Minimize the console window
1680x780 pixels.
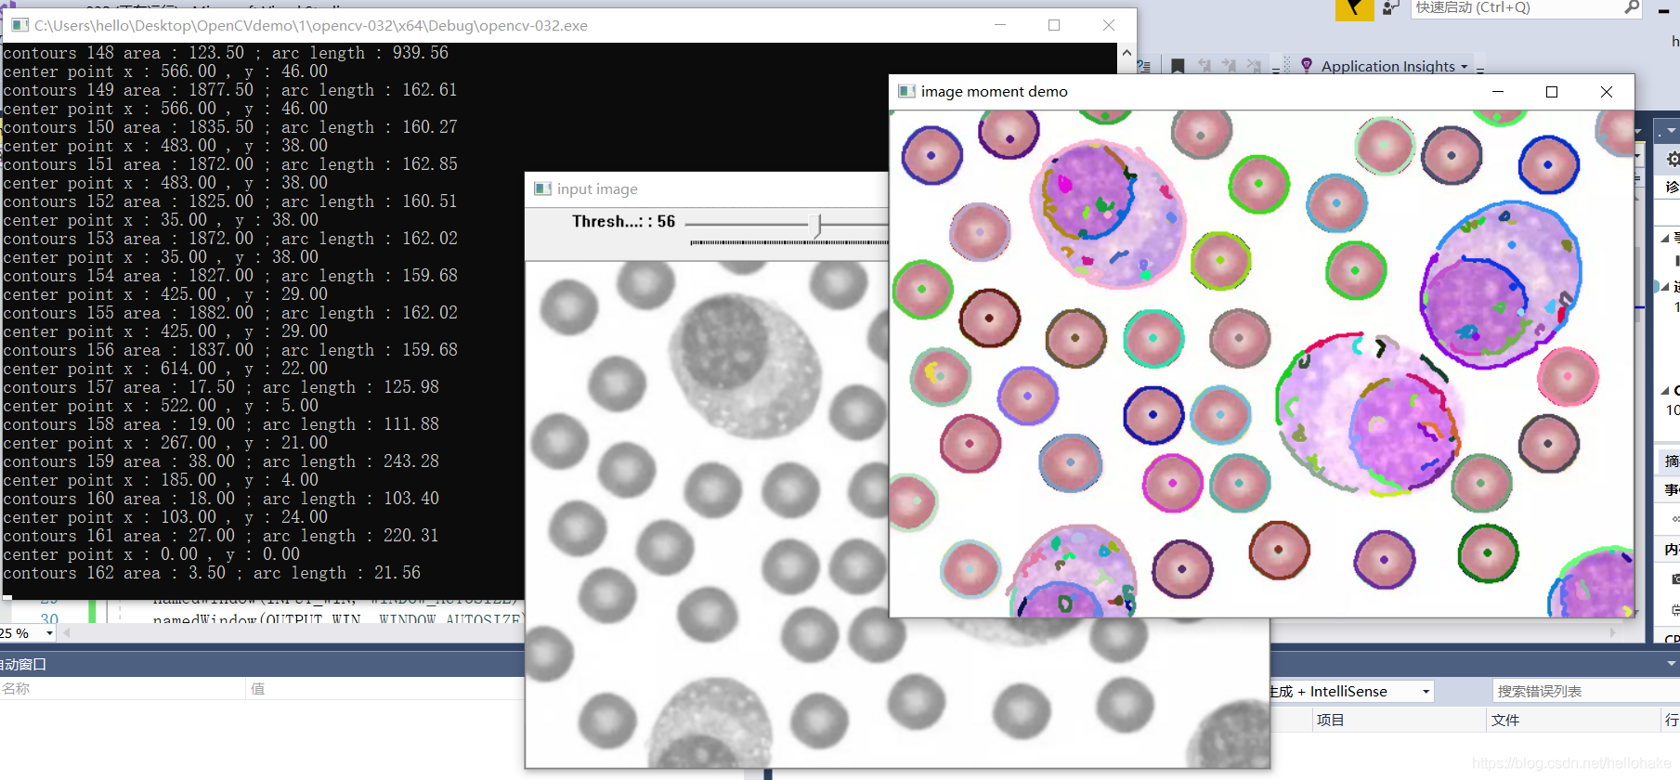pyautogui.click(x=1000, y=25)
